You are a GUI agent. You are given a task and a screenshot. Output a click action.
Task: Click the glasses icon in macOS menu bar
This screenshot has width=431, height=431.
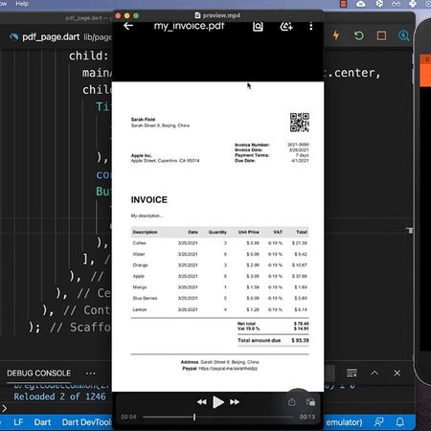[x=397, y=4]
